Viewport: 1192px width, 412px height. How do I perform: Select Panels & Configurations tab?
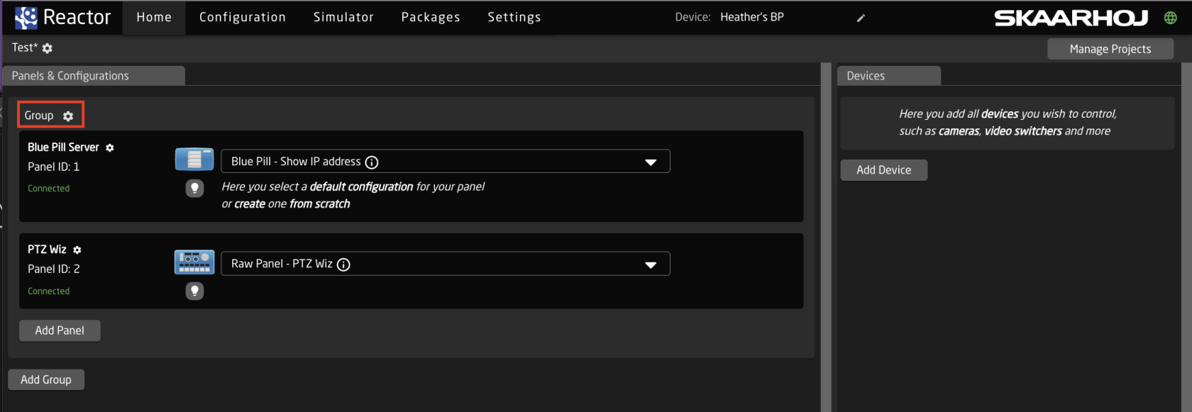point(94,76)
